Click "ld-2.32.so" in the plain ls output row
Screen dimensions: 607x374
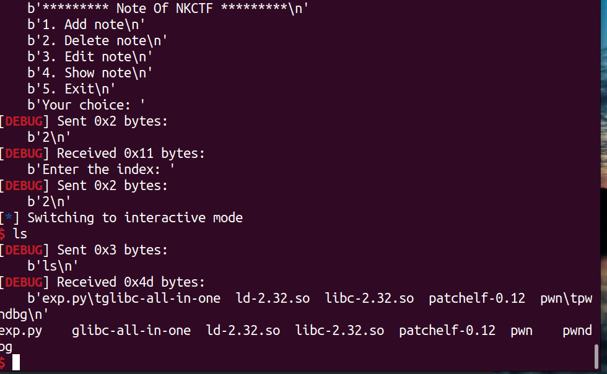tap(243, 331)
